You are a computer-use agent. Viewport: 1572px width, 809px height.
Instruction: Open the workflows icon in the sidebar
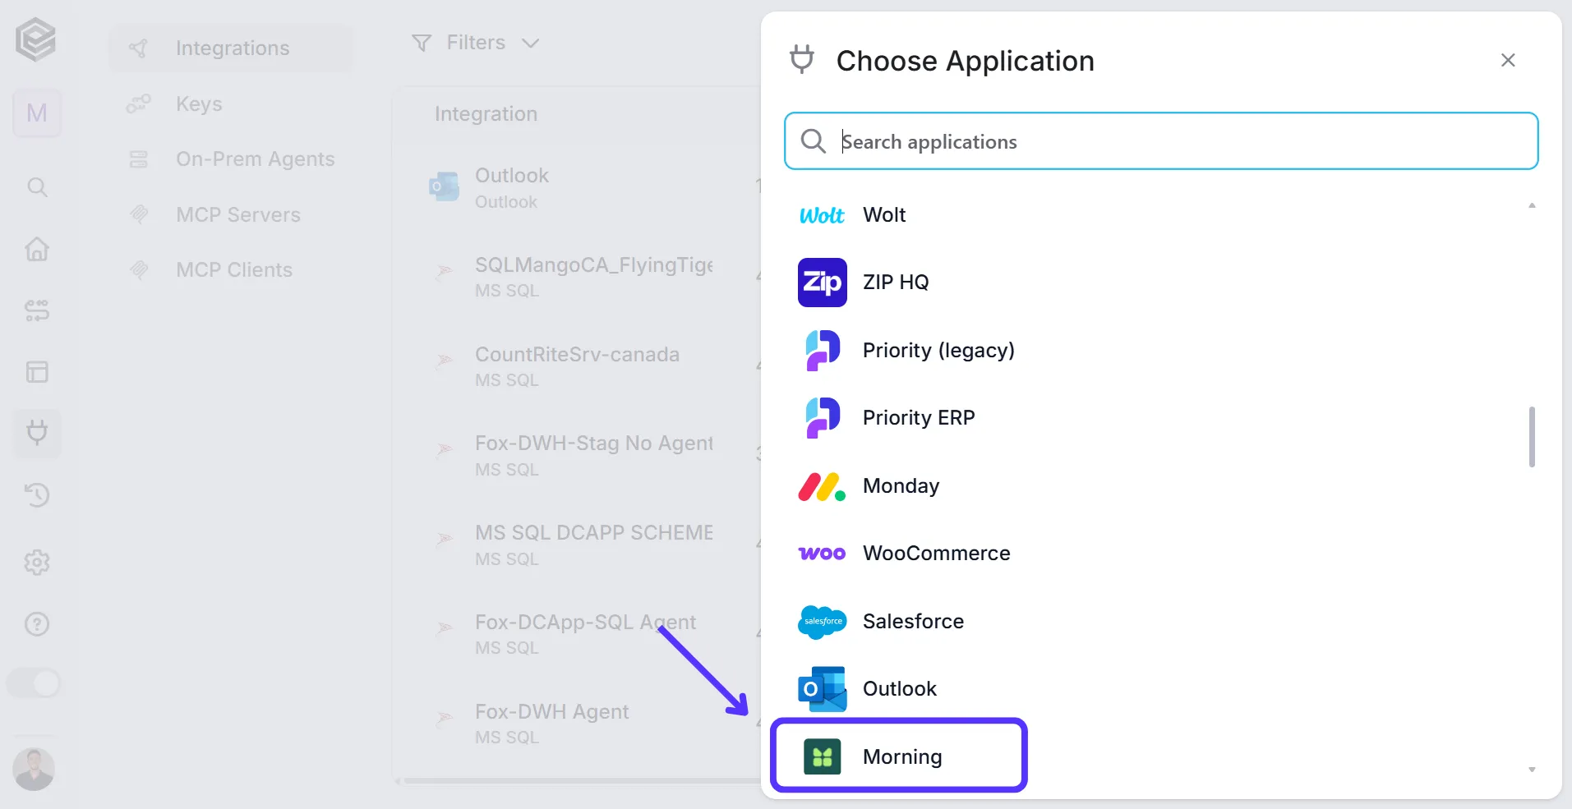(x=37, y=310)
